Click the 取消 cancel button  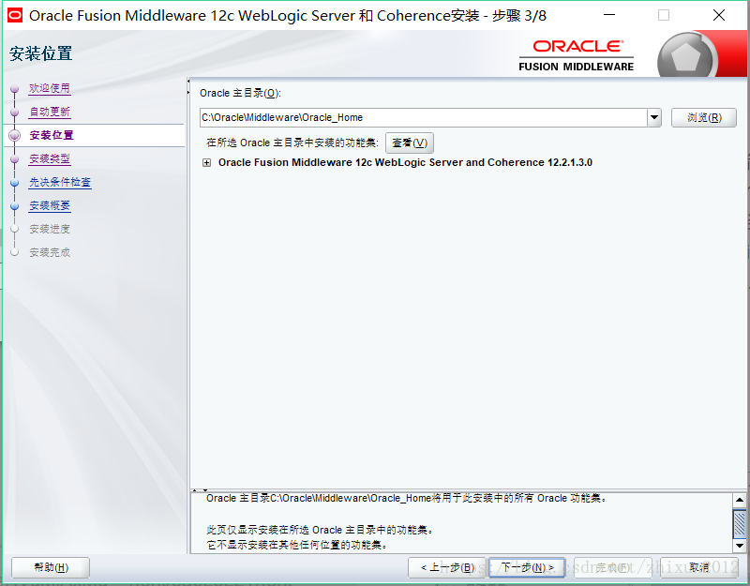coord(698,567)
